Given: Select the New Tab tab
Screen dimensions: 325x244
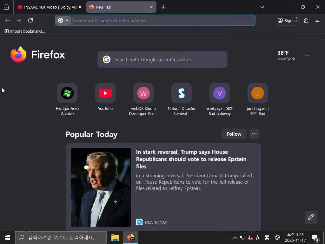Looking at the screenshot, I should [x=121, y=7].
